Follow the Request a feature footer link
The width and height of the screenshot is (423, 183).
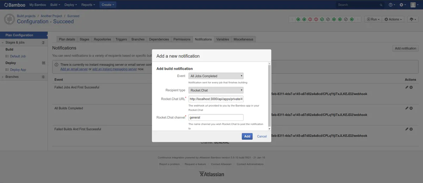(195, 164)
